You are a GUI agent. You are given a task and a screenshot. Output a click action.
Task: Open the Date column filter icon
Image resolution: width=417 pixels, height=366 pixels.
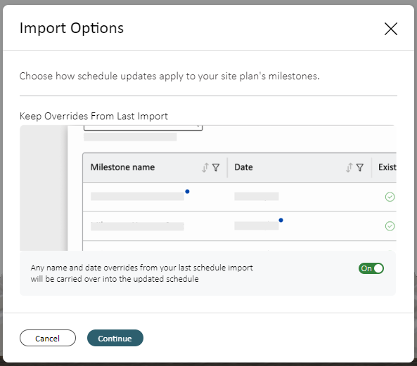point(360,168)
